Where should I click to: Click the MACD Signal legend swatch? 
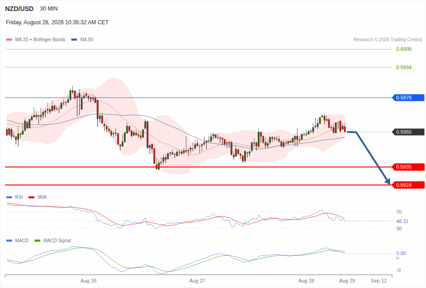(38, 240)
